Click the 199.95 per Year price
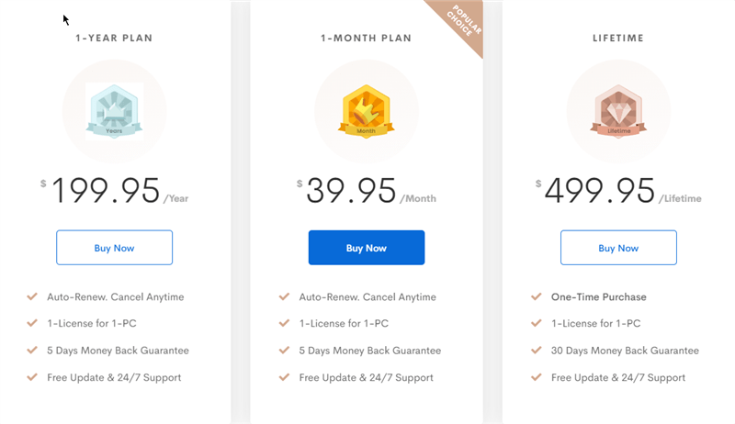 [x=114, y=191]
